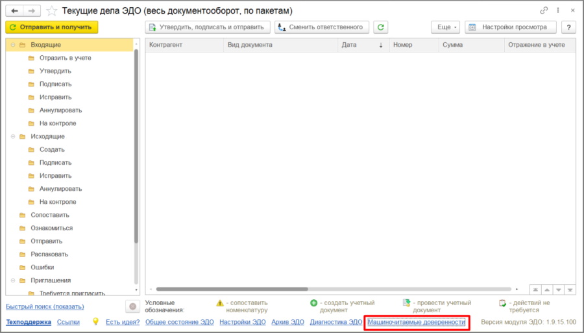Select Подписать under Исходящие
This screenshot has height=333, width=584.
[x=56, y=162]
